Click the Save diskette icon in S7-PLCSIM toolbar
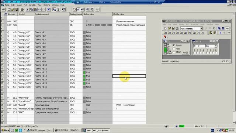The height and width of the screenshot is (133, 236). (173, 28)
